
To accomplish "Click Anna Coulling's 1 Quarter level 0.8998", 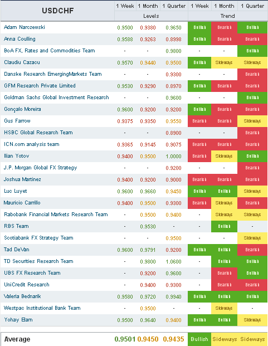I will [174, 39].
